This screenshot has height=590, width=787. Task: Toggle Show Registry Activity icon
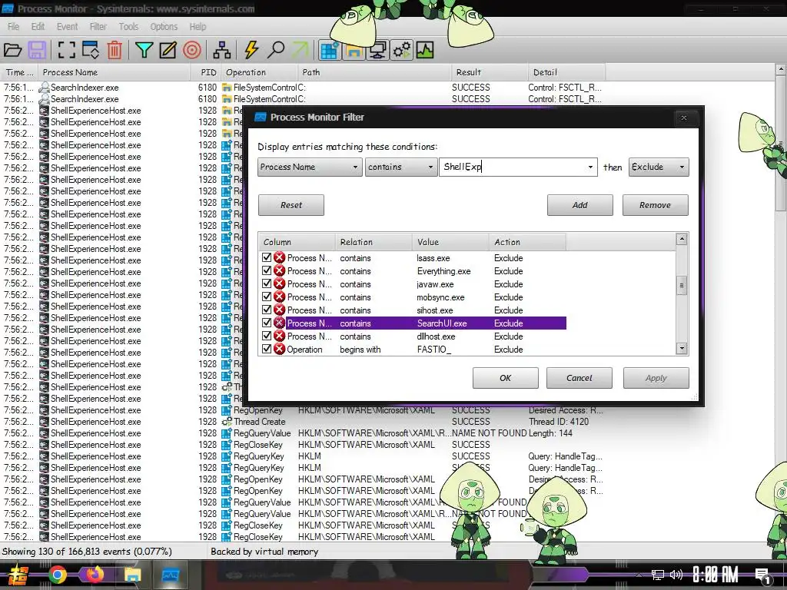coord(330,50)
